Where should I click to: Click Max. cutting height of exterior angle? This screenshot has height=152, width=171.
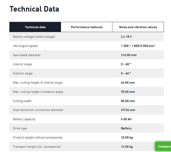[38, 92]
